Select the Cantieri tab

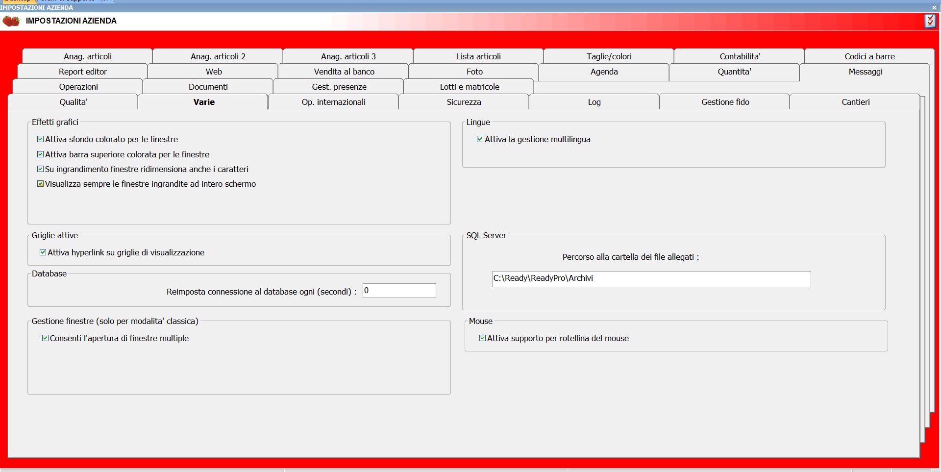click(x=856, y=102)
